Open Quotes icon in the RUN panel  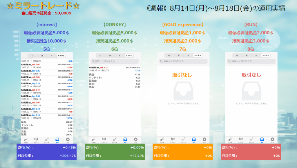click(x=231, y=140)
